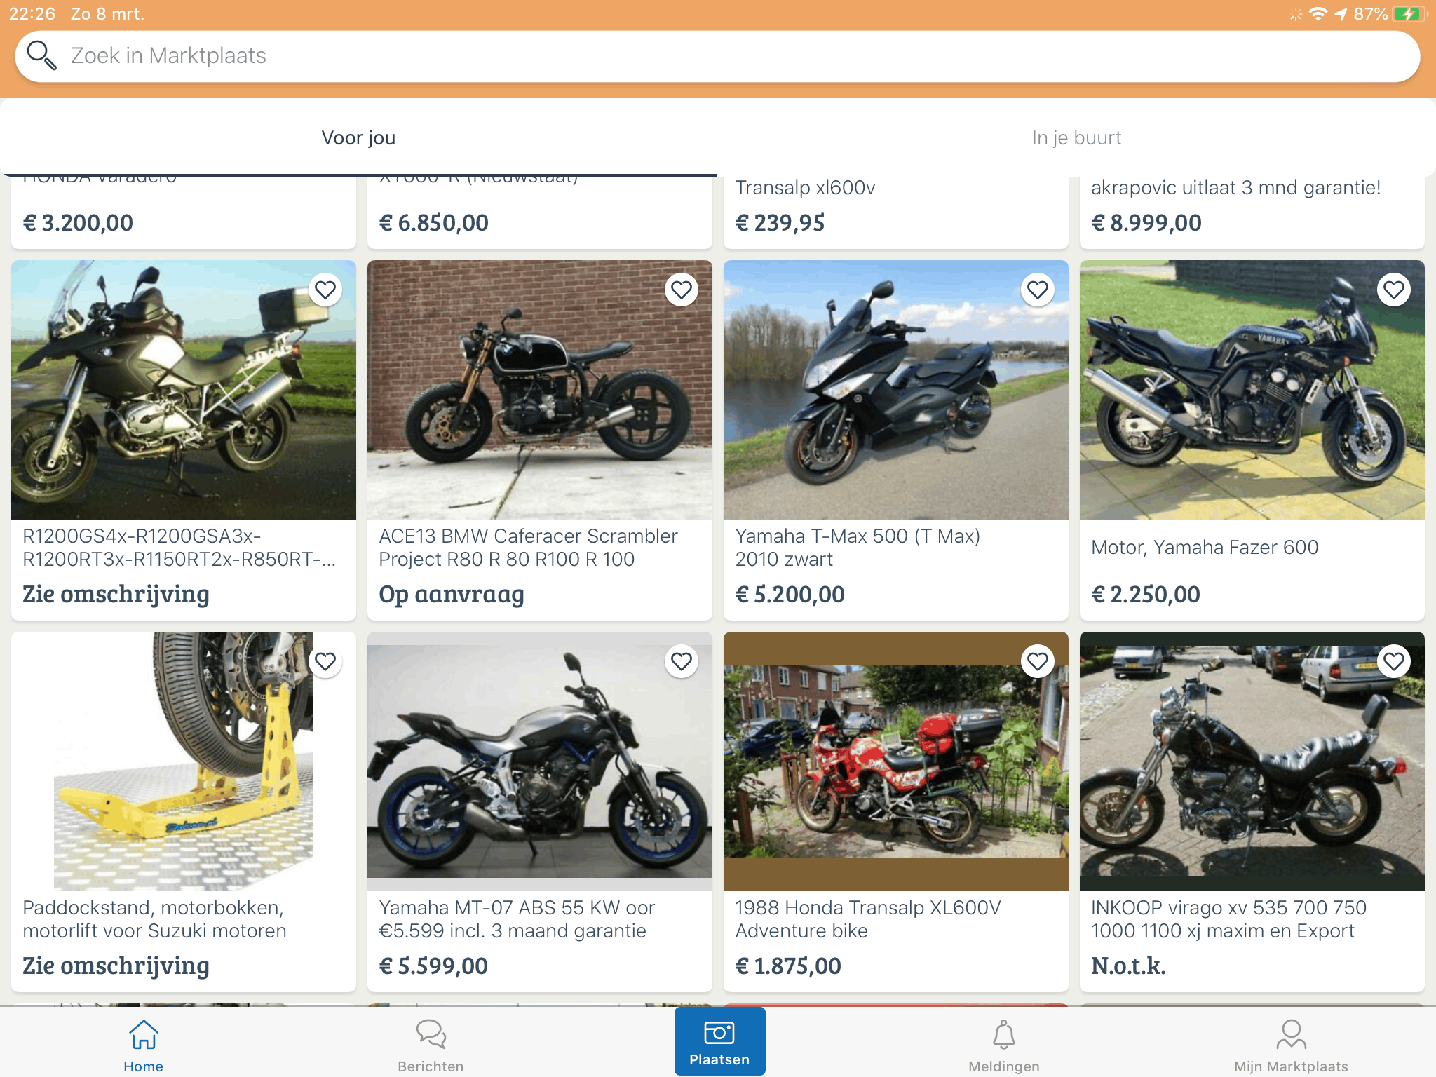
Task: Heart the 1988 Honda Transalp listing
Action: (x=1037, y=661)
